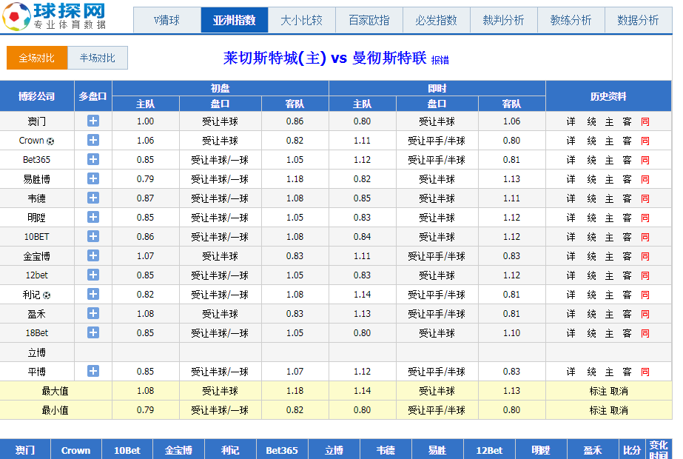Screen dimensions: 683x459
Task: Click 取消 in the 最大值 row
Action: [619, 391]
